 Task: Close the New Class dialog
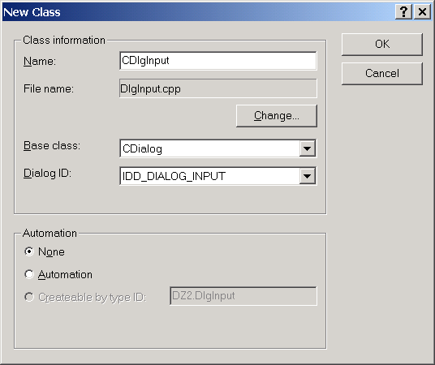click(422, 12)
